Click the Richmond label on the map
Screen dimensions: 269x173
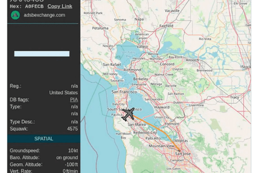point(132,70)
